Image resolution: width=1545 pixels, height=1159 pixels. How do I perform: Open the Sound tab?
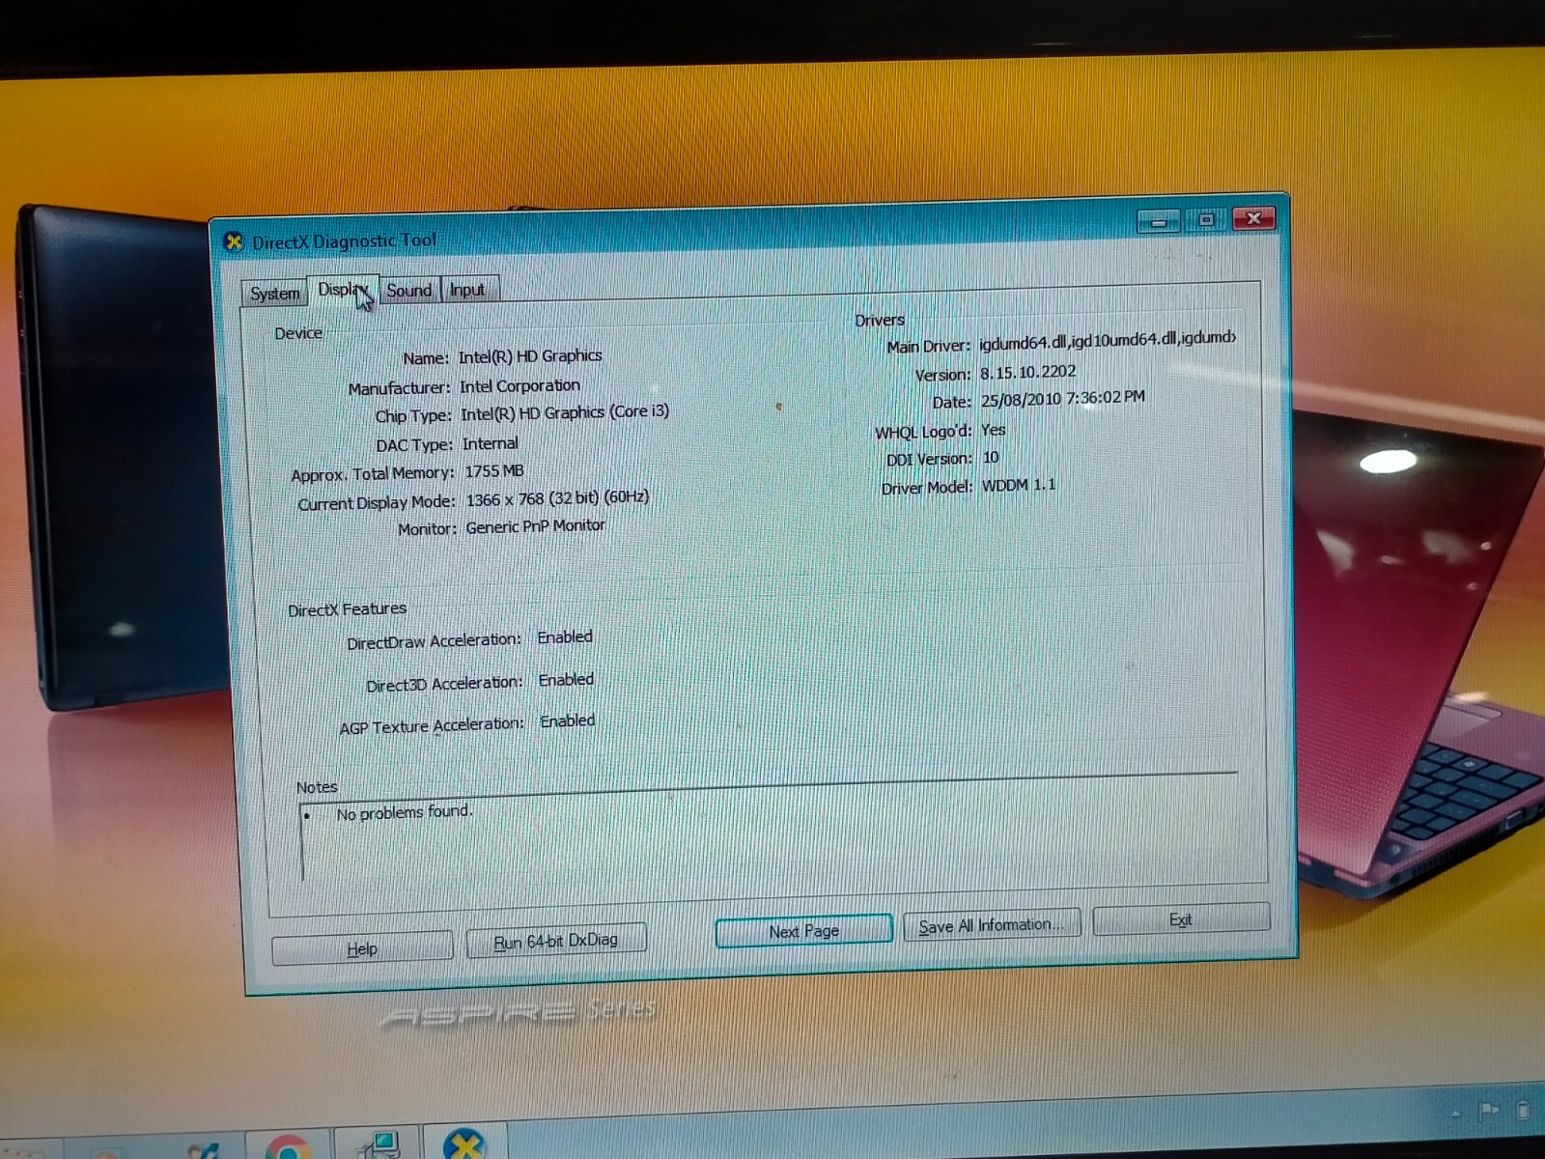[409, 290]
